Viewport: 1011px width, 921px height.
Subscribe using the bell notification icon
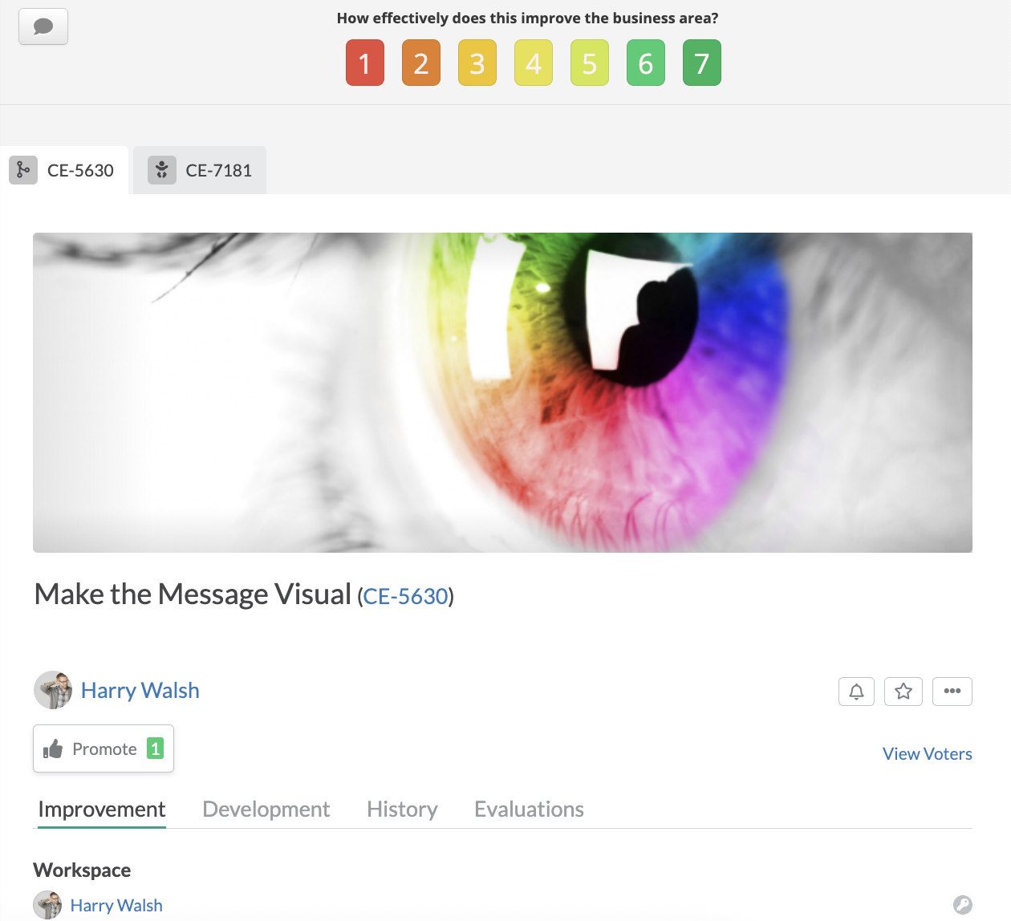pyautogui.click(x=856, y=692)
